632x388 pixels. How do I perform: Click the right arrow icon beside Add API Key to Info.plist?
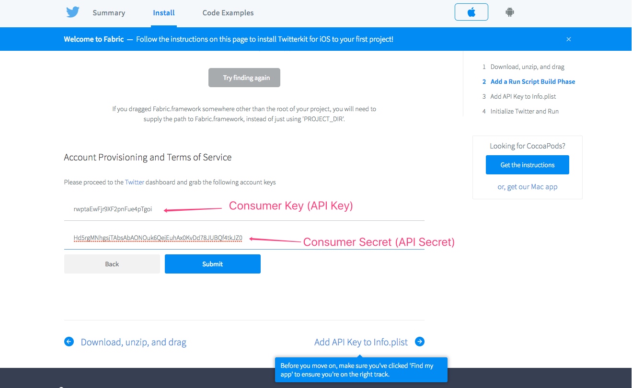coord(420,342)
